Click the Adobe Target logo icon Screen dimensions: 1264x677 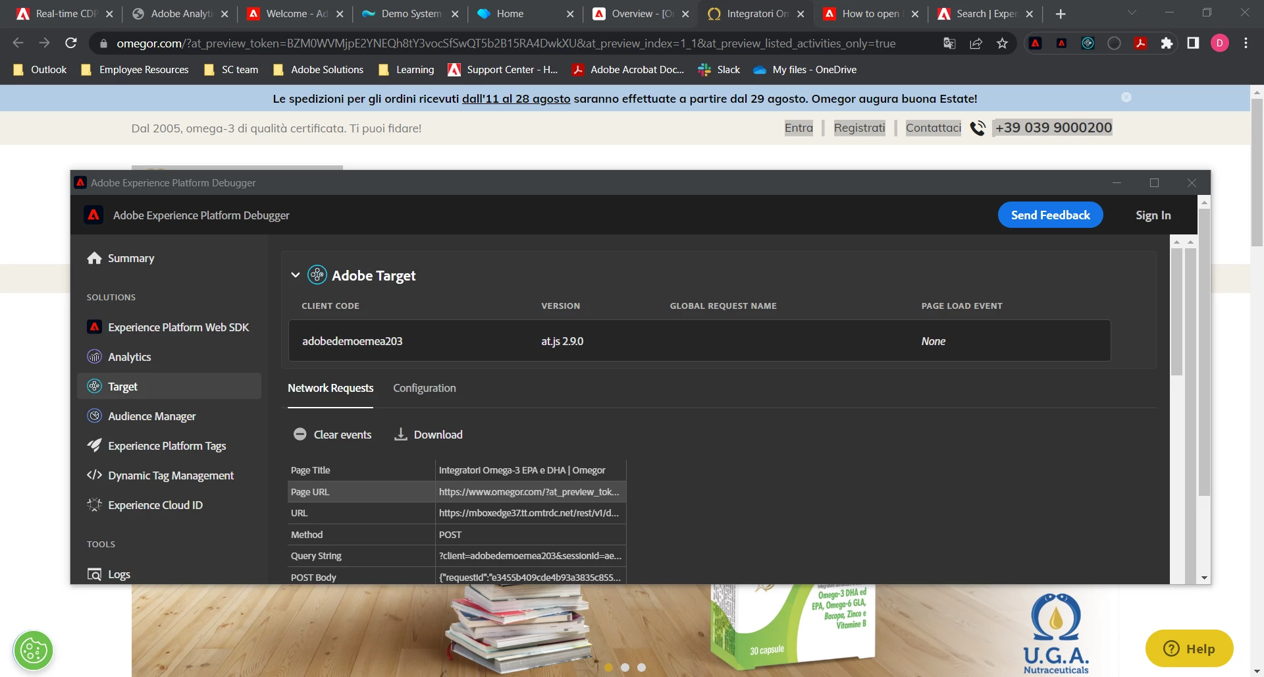[x=317, y=275]
